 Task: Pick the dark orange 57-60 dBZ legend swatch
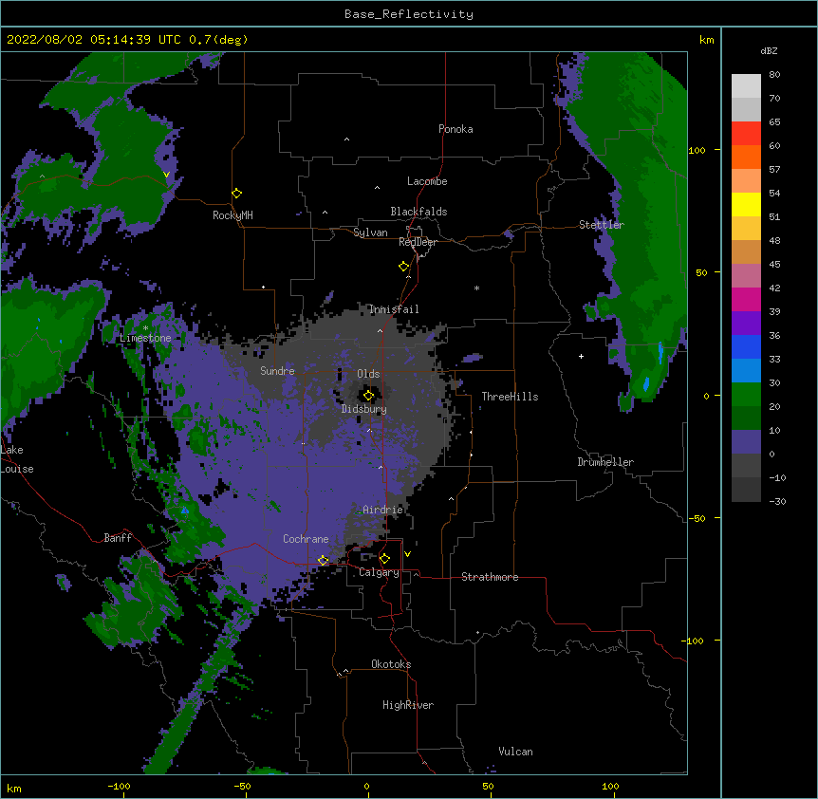point(746,157)
